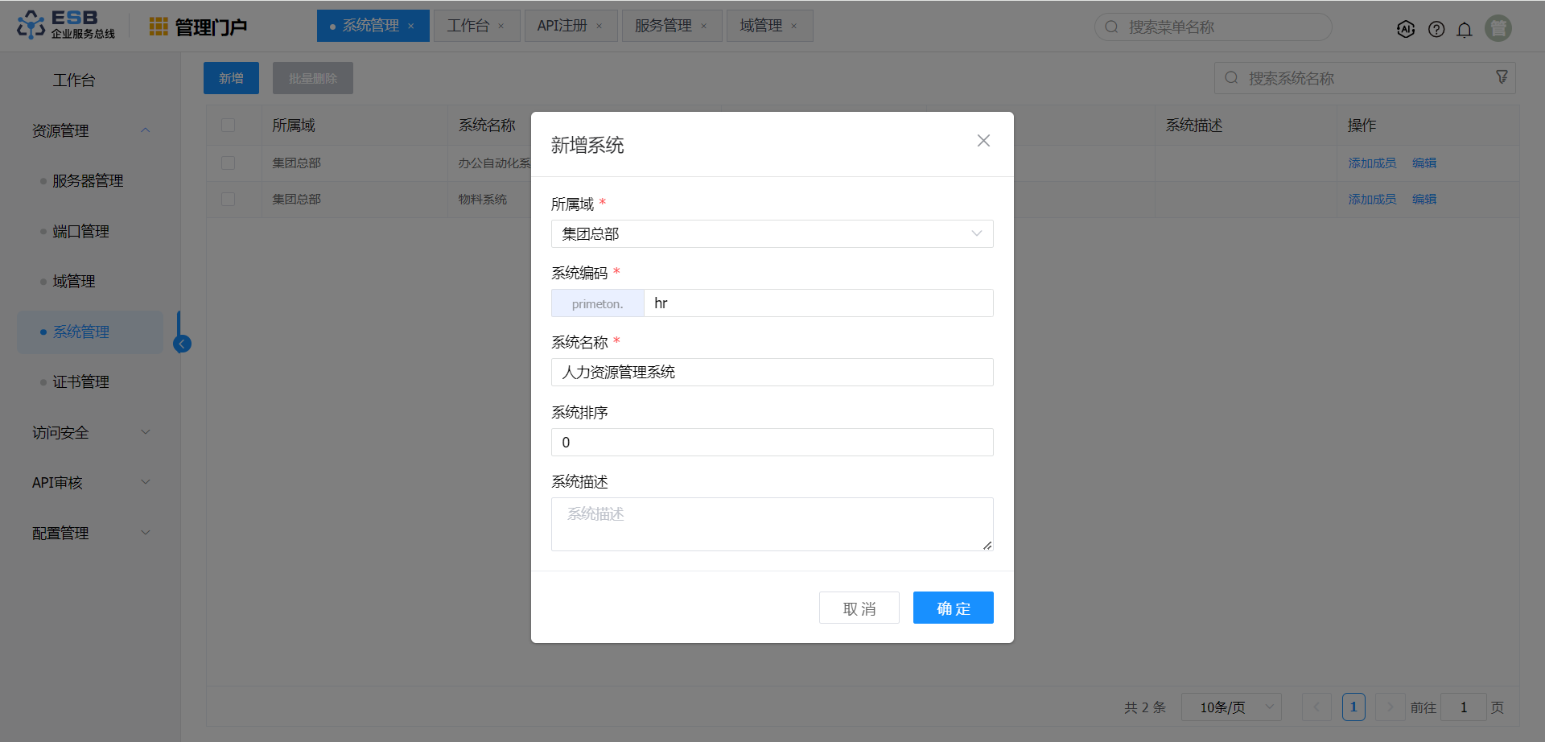Check the first 集团总部 row checkbox
The image size is (1545, 742).
pyautogui.click(x=229, y=163)
